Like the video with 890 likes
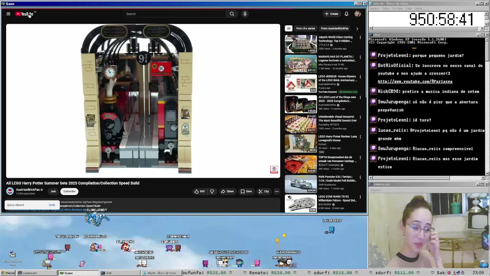The height and width of the screenshot is (276, 490). [199, 191]
